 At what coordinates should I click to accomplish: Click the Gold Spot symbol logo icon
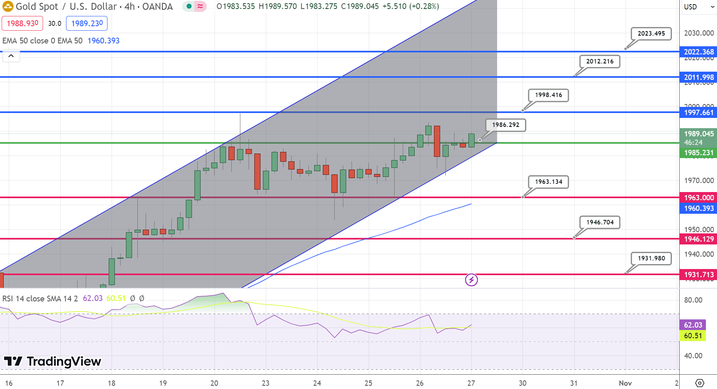[8, 7]
